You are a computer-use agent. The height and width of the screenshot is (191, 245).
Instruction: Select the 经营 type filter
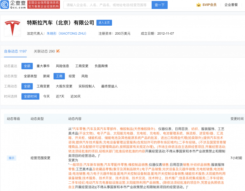point(72,76)
